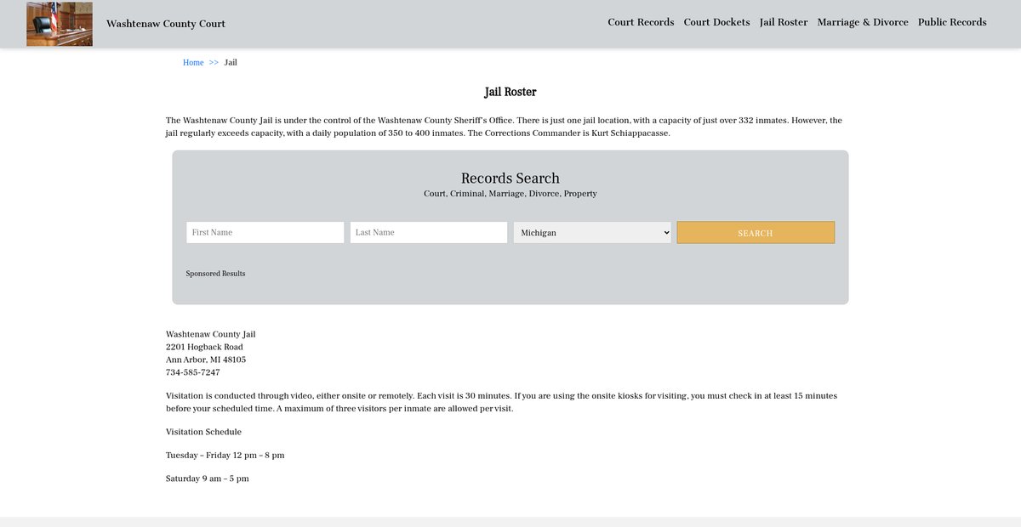Click the Jail Roster page heading

click(x=510, y=92)
